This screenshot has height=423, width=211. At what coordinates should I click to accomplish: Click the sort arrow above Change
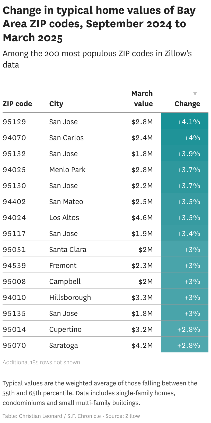click(x=195, y=94)
